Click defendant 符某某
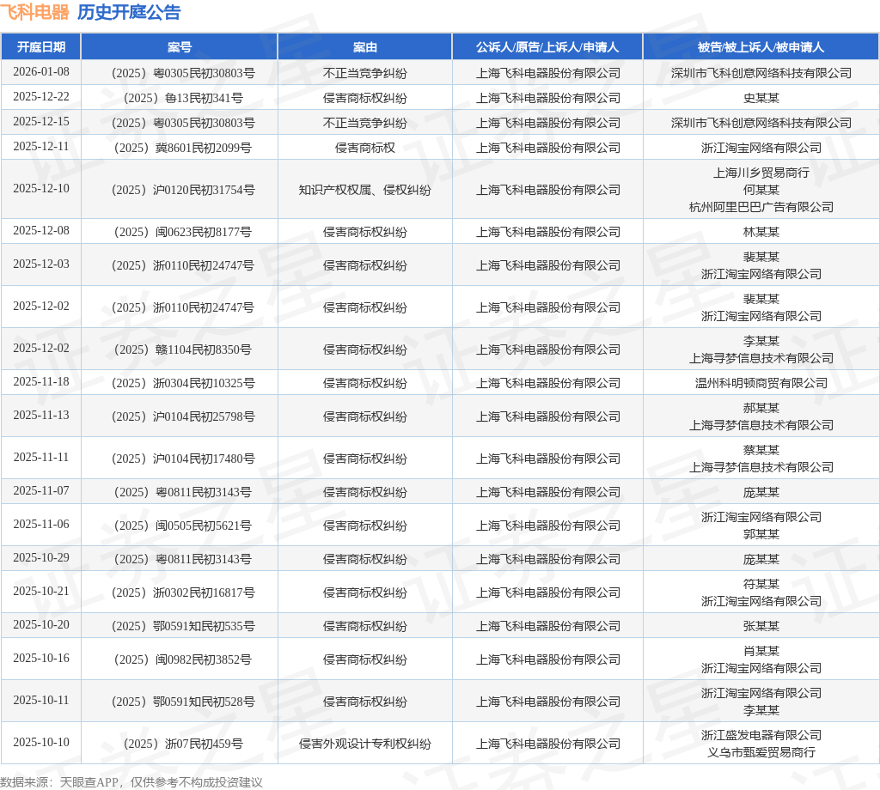Viewport: 880px width, 790px height. coord(761,584)
